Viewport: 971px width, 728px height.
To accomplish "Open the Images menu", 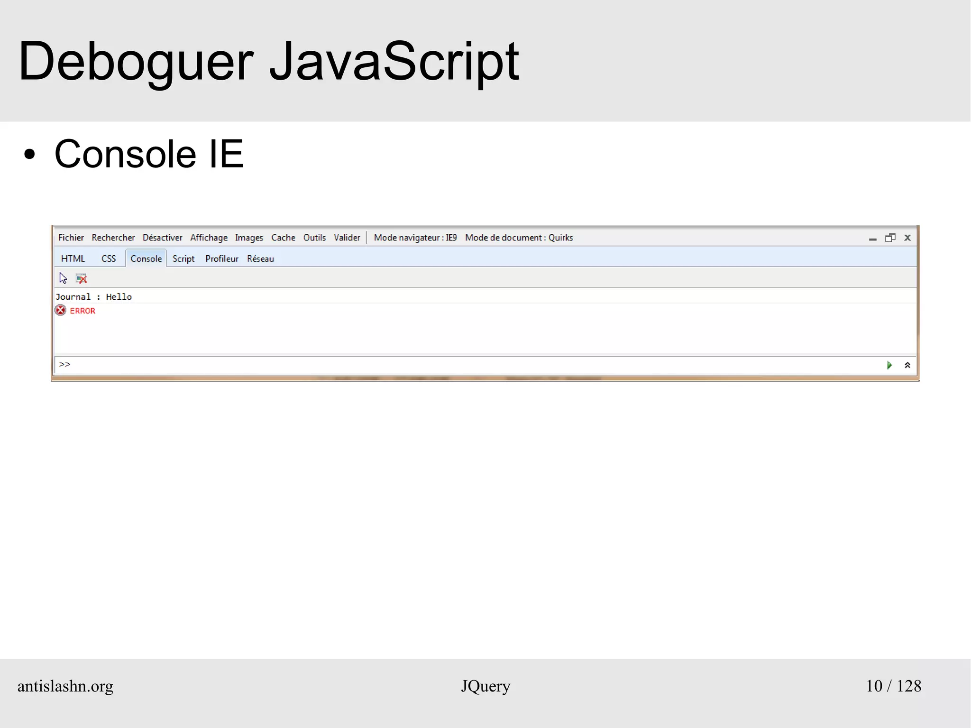I will pos(249,238).
